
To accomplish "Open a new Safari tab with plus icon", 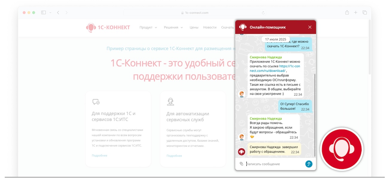I will pos(356,13).
